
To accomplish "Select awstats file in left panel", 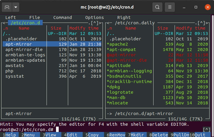I will coord(14,66).
